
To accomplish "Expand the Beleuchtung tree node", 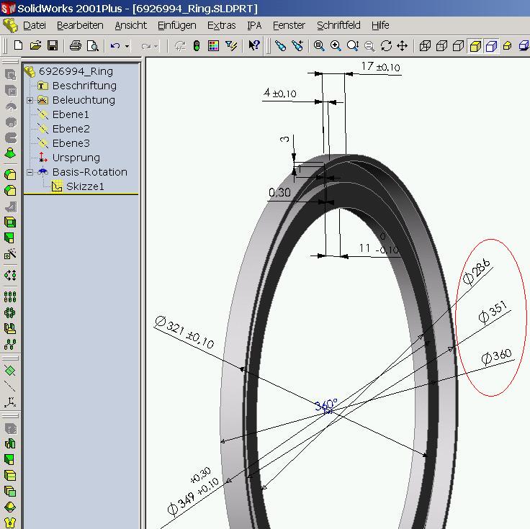I will coord(30,100).
